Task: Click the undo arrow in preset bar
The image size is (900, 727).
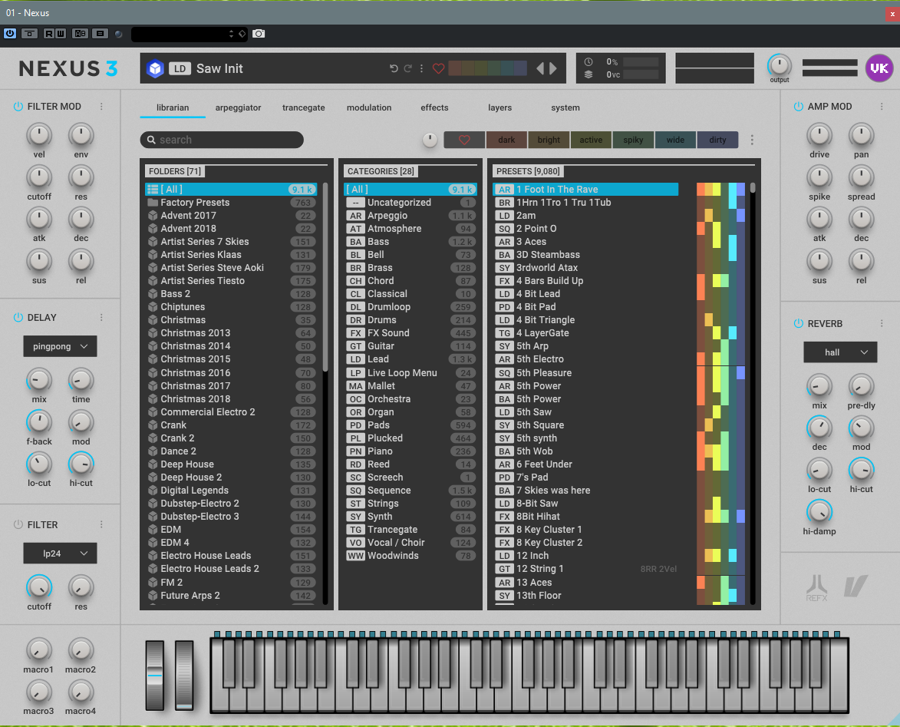Action: (x=394, y=68)
